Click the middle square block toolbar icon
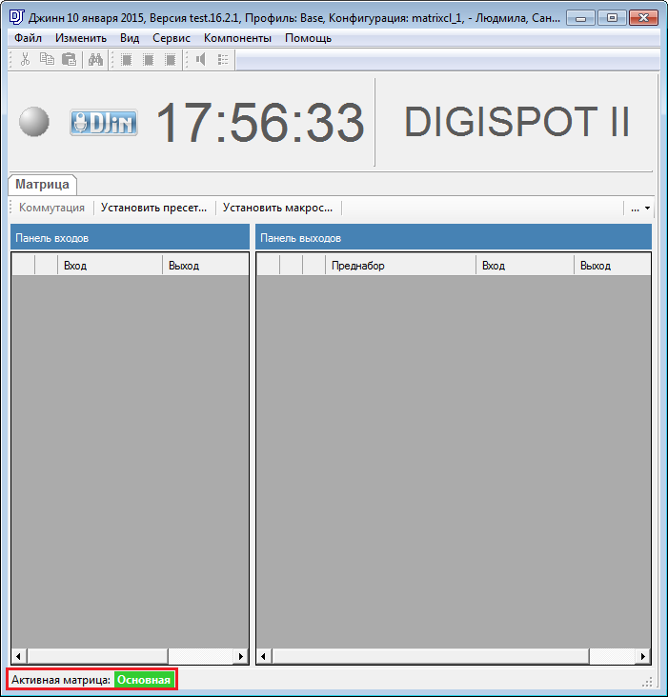Viewport: 668px width, 697px height. pyautogui.click(x=149, y=60)
